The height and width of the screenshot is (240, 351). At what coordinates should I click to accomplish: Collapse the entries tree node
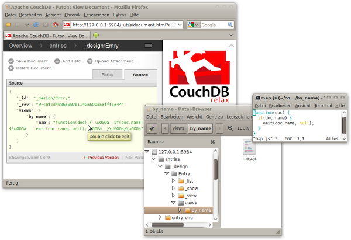(x=153, y=159)
